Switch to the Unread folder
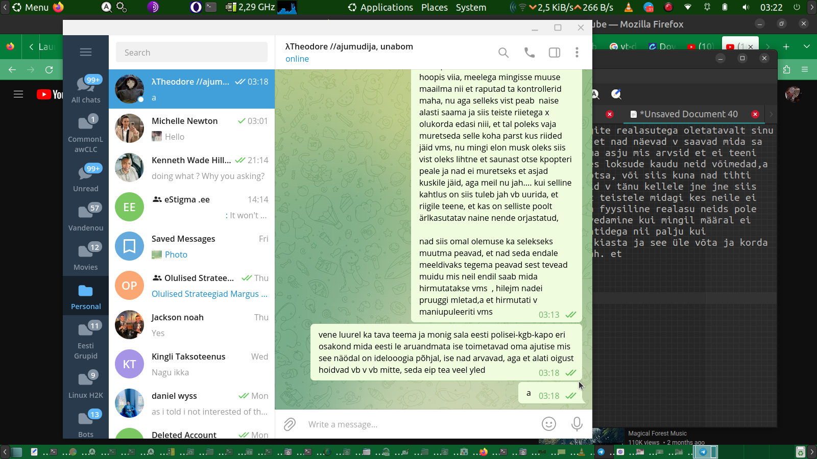The width and height of the screenshot is (817, 459). pos(86,178)
